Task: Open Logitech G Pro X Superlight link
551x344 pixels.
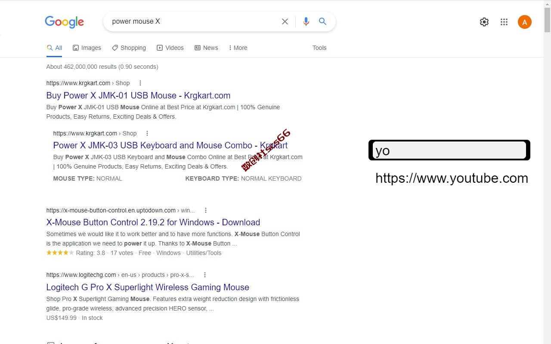Action: pos(148,287)
